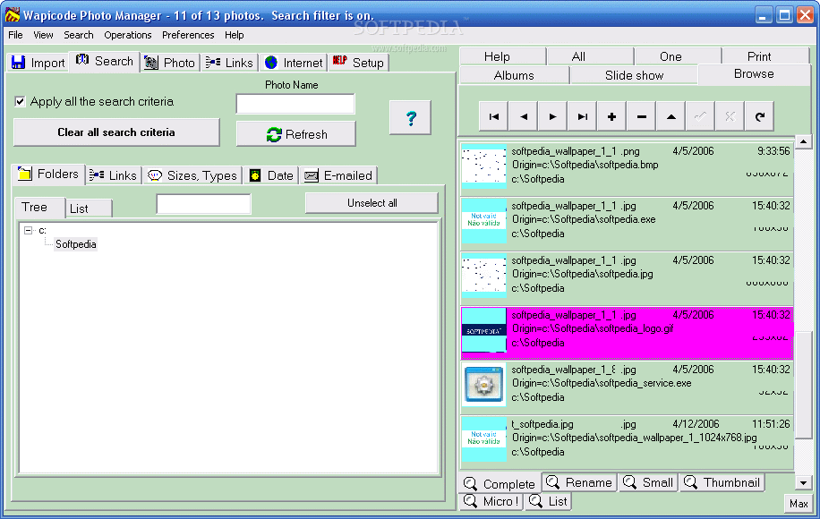
Task: Open the Print tab
Action: (765, 56)
